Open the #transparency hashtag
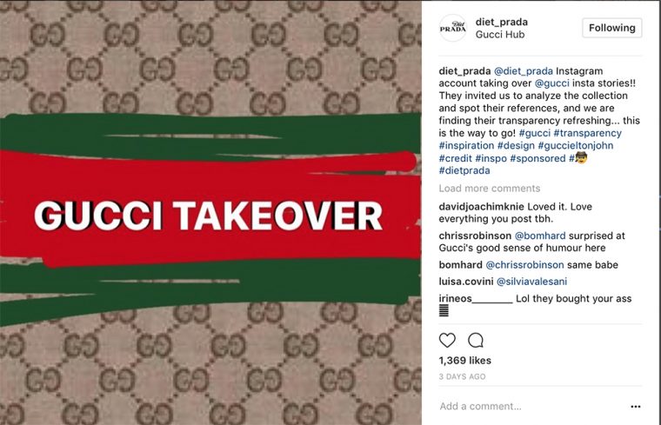 [588, 133]
